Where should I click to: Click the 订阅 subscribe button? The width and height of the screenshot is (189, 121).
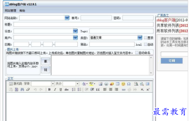172,60
